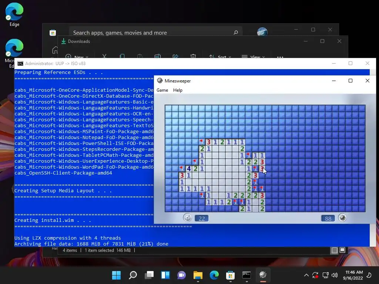Open Chat from the taskbar

pos(181,275)
